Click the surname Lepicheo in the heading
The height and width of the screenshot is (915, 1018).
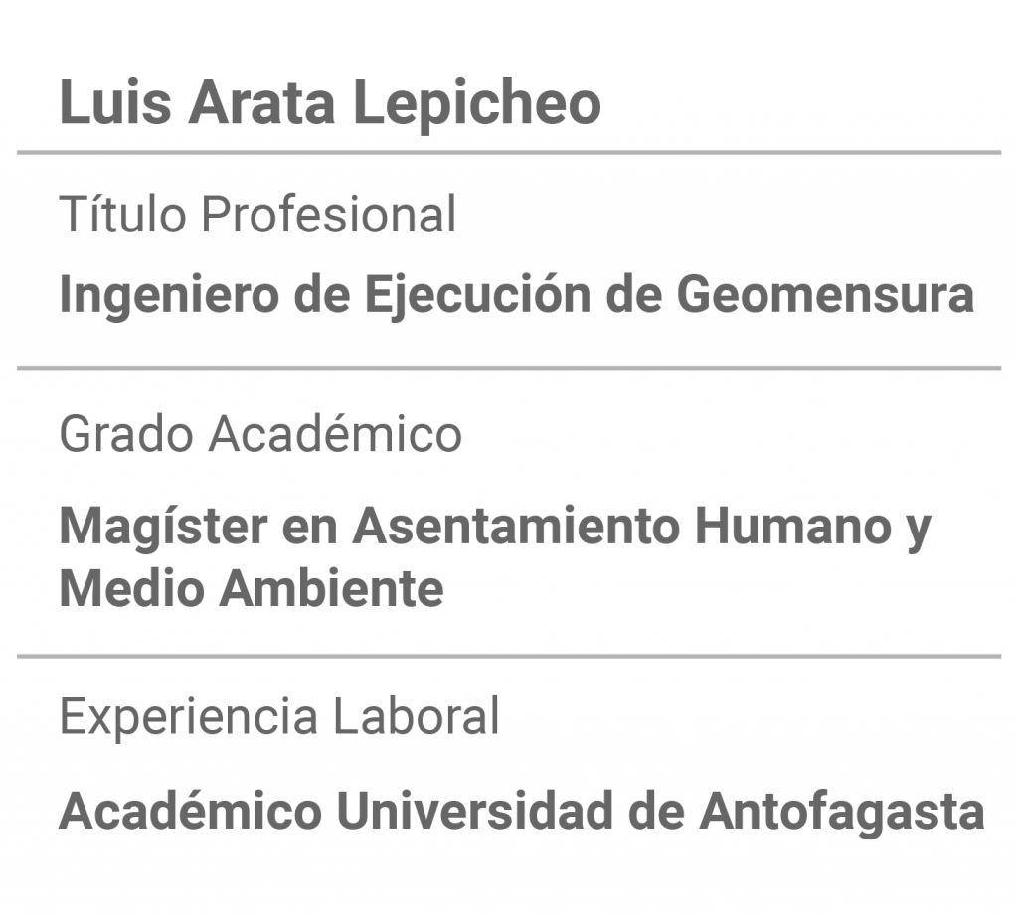(477, 104)
